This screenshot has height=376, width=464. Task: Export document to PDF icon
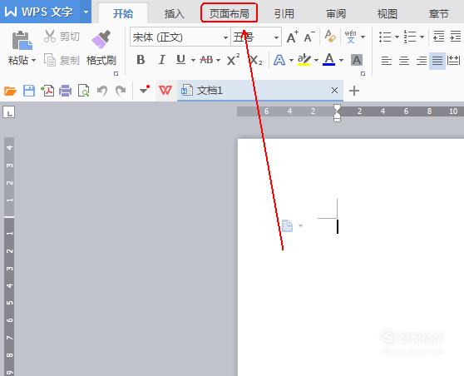tap(47, 91)
